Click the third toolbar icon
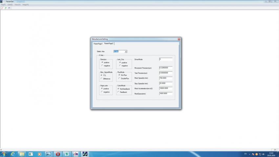The image size is (279, 157). (9, 8)
